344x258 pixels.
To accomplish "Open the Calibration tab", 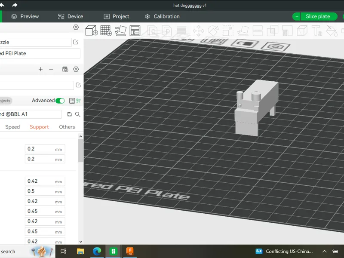I will 163,16.
